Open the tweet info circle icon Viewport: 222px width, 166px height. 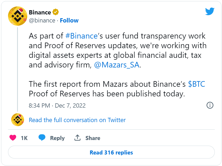210,105
